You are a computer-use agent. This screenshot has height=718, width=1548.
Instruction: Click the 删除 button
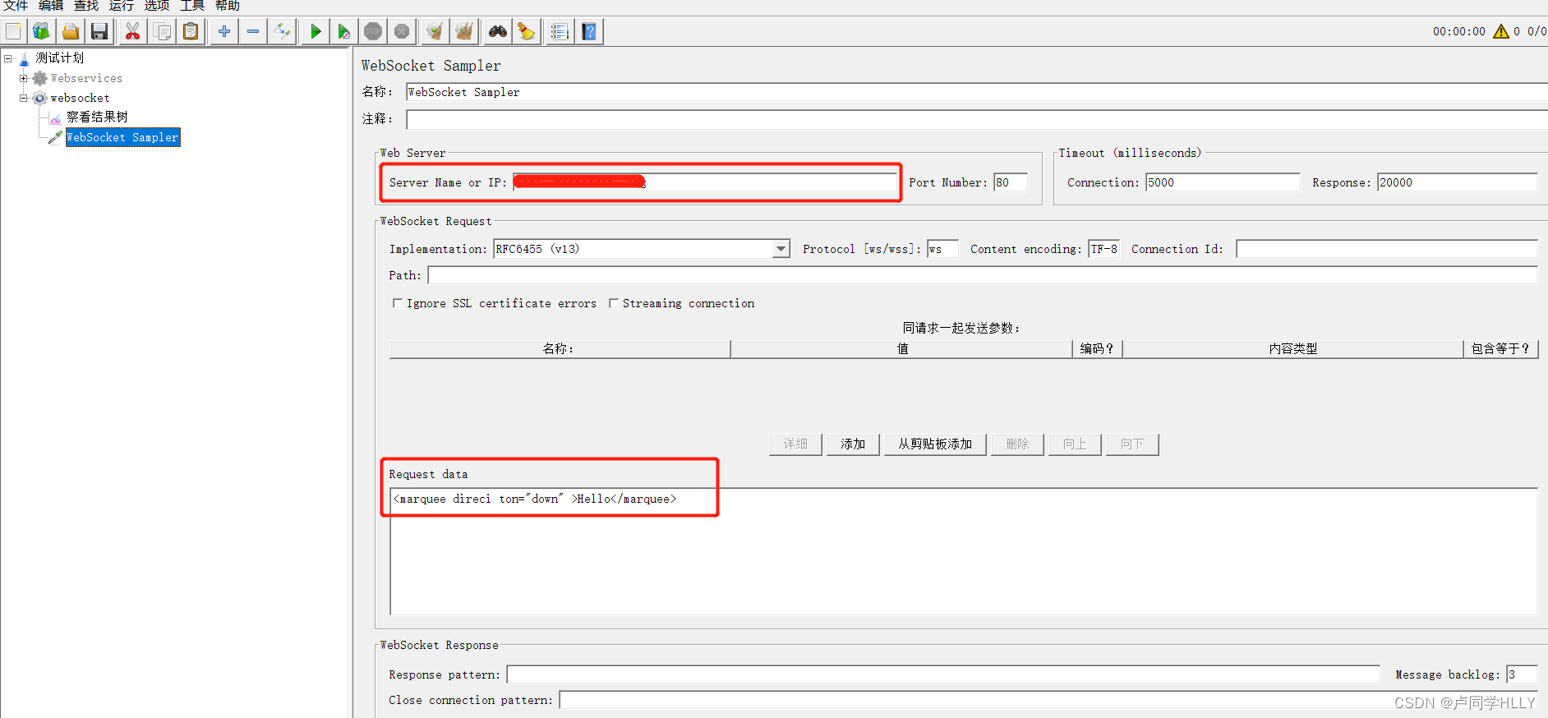click(1017, 444)
